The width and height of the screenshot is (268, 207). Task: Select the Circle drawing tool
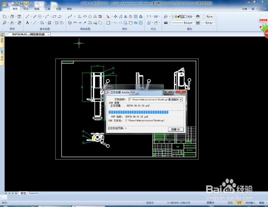point(40,17)
